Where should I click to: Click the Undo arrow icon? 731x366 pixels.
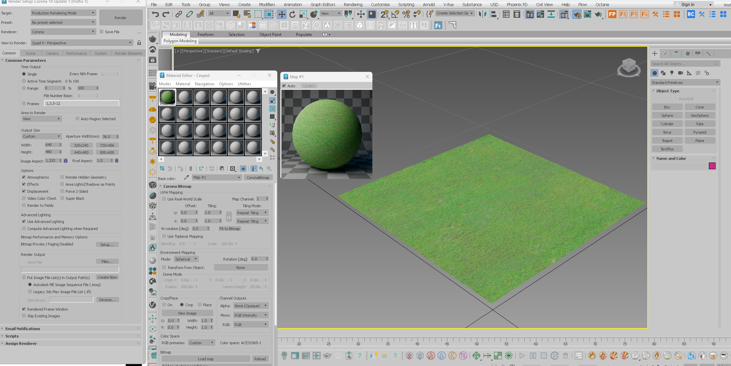tap(155, 14)
